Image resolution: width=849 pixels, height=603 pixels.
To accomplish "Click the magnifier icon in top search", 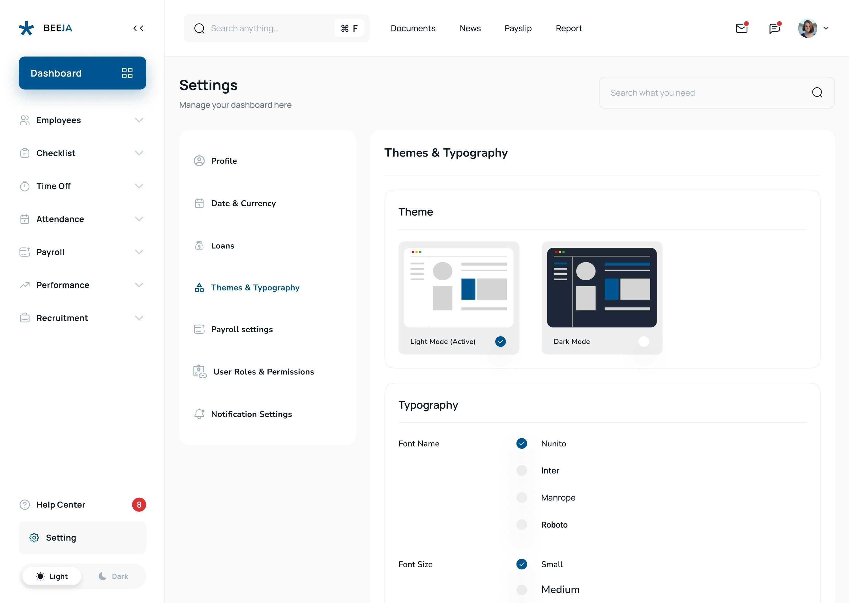I will 199,28.
